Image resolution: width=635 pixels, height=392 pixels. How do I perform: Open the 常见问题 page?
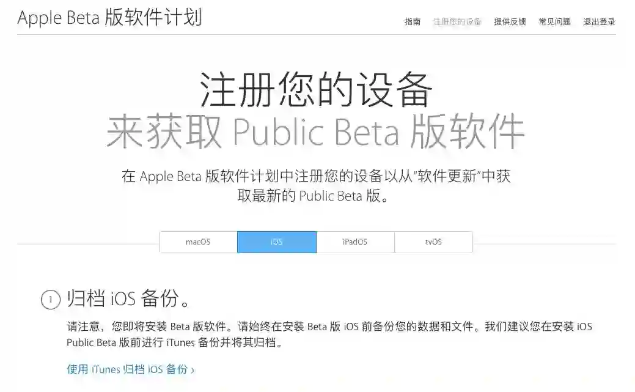coord(554,22)
